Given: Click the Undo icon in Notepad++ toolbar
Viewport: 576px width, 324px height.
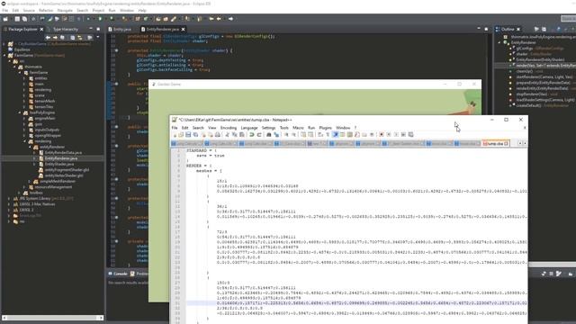Looking at the screenshot, I should pyautogui.click(x=252, y=135).
